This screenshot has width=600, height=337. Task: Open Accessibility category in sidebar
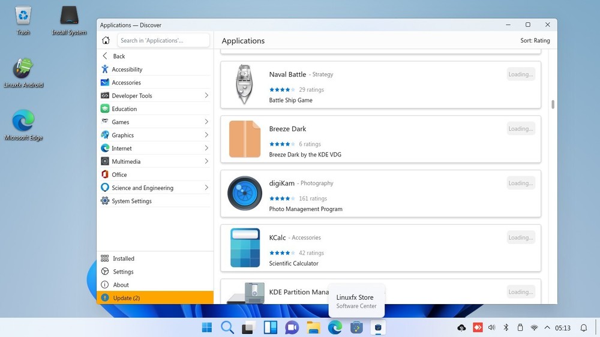pyautogui.click(x=127, y=70)
